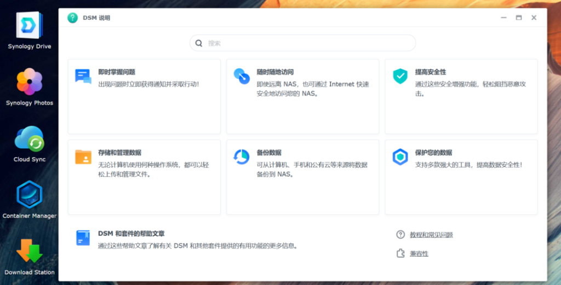Click the DSM 和套件的帮助文章 heading
Viewport: 561px width, 285px height.
point(131,234)
